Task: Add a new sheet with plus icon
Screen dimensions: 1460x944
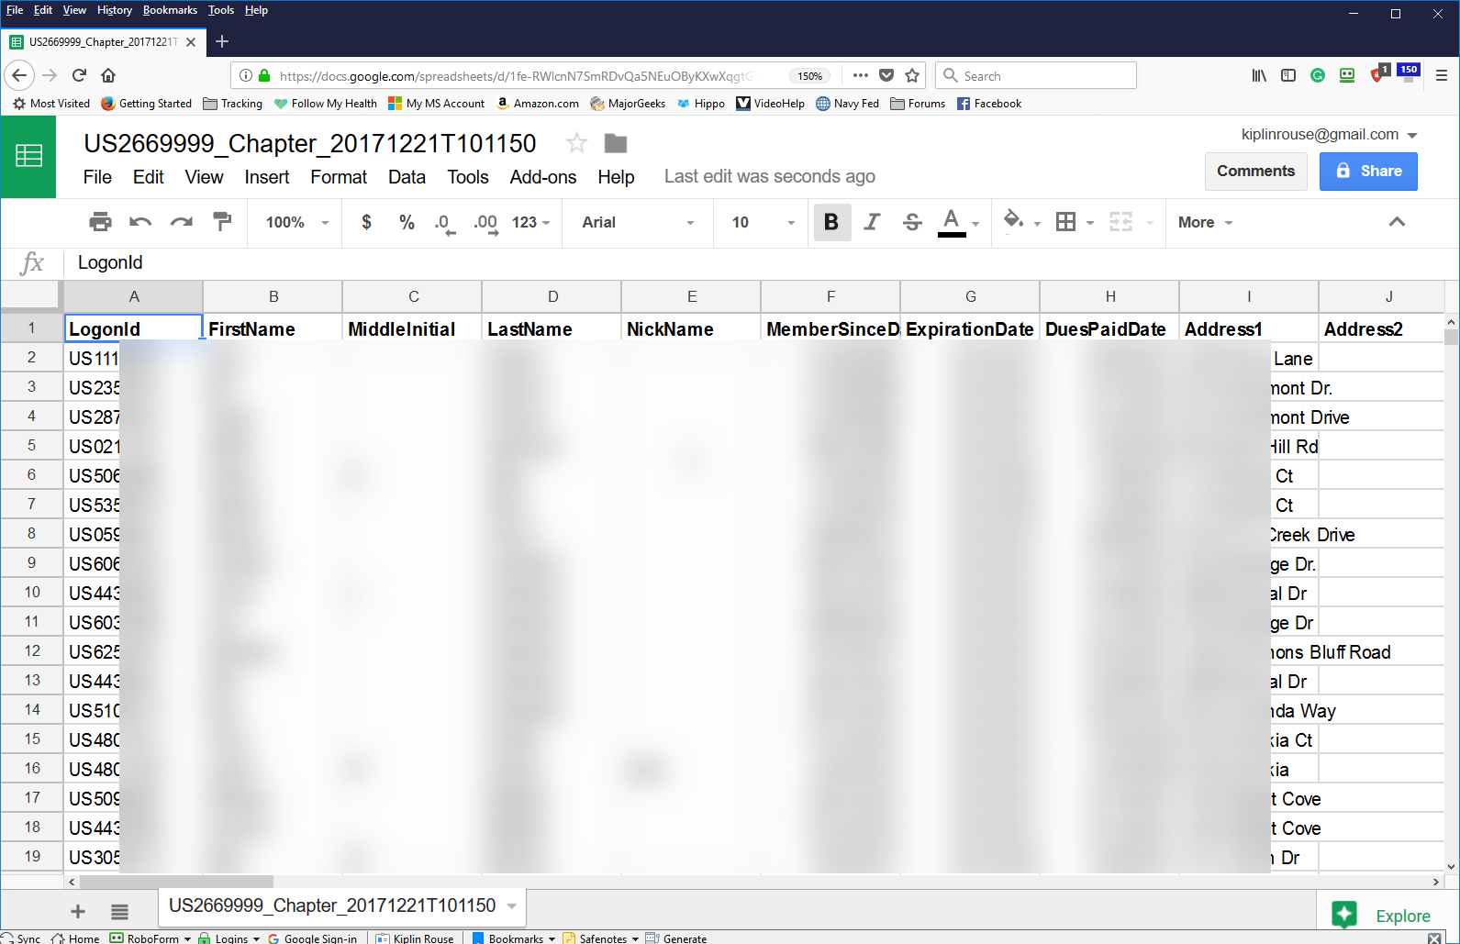Action: [x=78, y=911]
